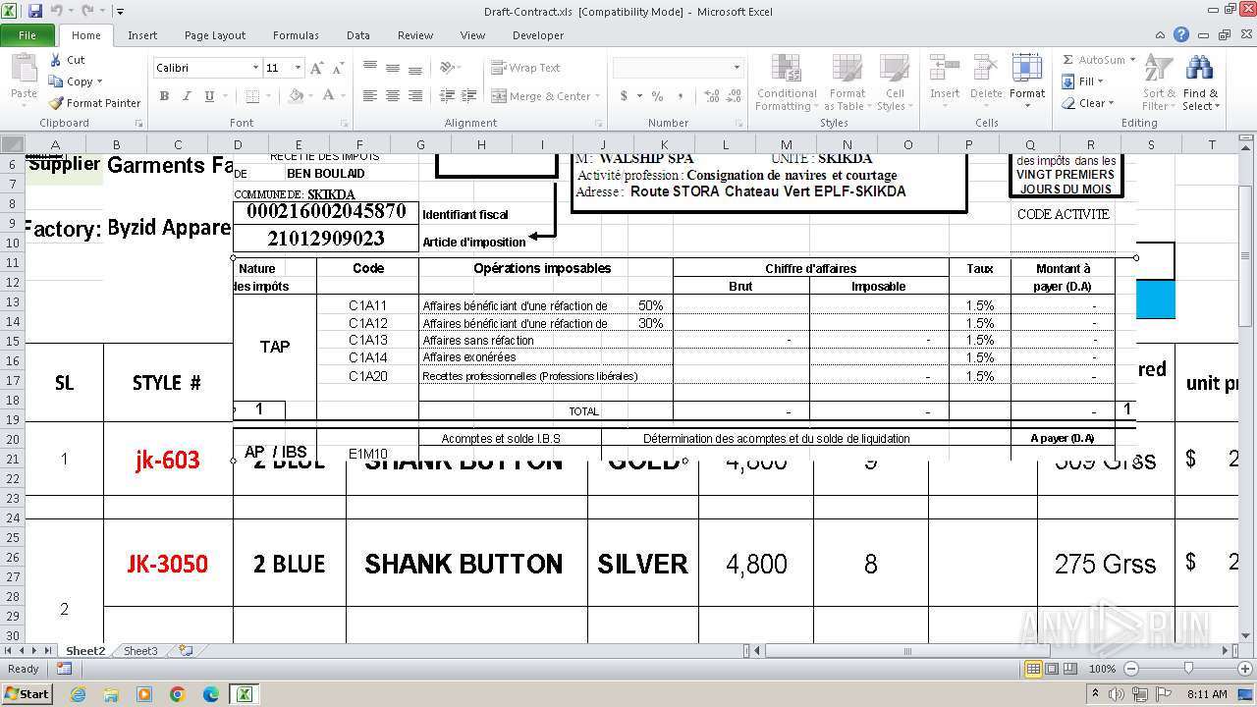Switch to the Formulas ribbon tab
The width and height of the screenshot is (1257, 707).
click(x=296, y=35)
